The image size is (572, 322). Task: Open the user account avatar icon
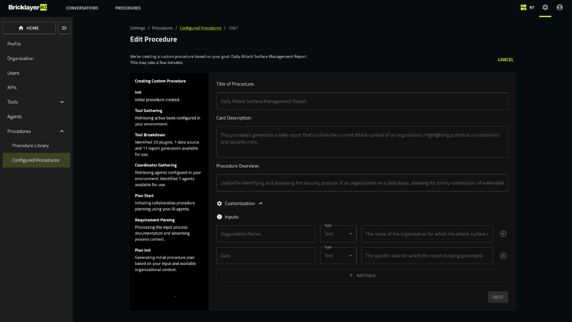[x=560, y=7]
